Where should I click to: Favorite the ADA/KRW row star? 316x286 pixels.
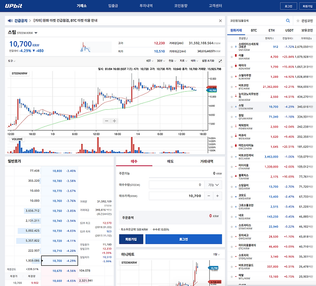(232, 67)
